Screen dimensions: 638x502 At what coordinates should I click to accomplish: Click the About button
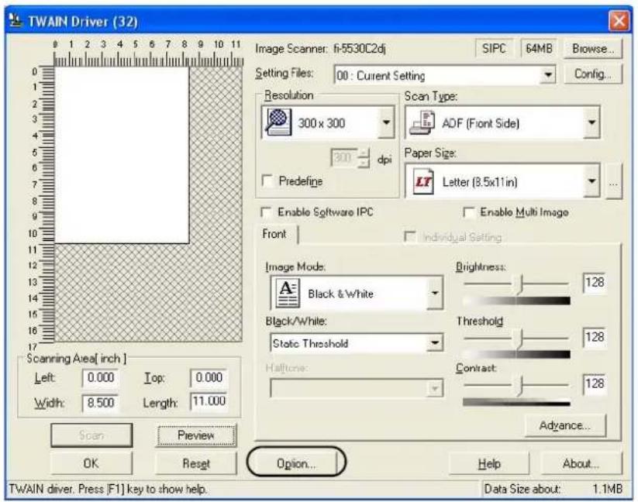pyautogui.click(x=581, y=463)
